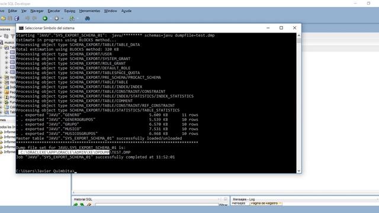Switch to the Mensajes tab in log panel
This screenshot has width=379, height=213.
coord(239,204)
